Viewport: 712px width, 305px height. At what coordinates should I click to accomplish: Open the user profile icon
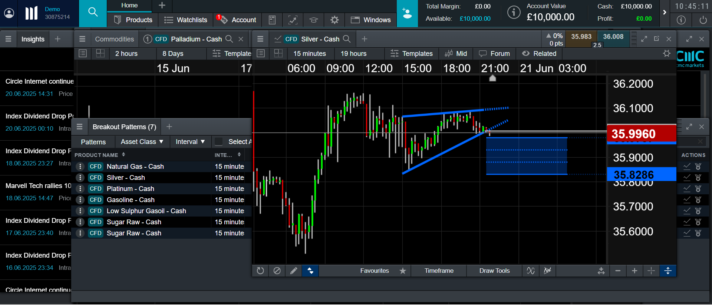(x=9, y=13)
